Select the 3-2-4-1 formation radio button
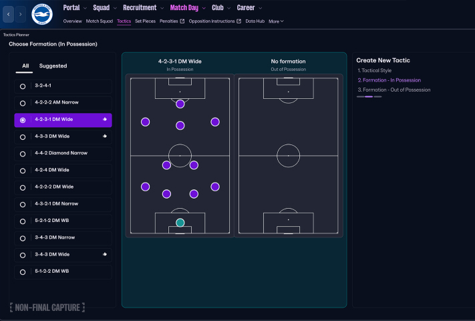This screenshot has width=475, height=321. coord(23,86)
